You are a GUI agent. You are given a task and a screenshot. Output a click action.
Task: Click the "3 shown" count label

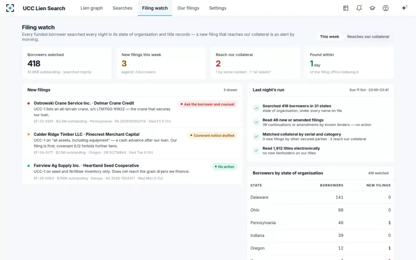click(230, 90)
